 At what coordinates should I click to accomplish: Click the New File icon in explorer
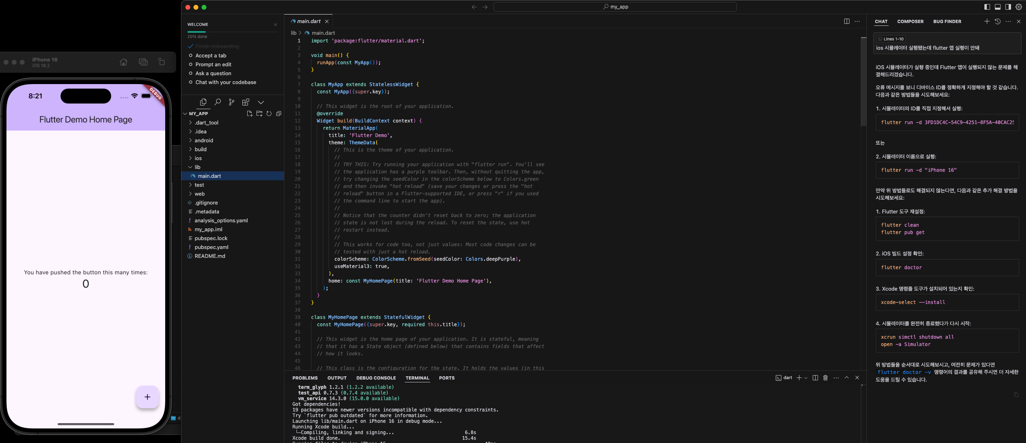(x=249, y=114)
